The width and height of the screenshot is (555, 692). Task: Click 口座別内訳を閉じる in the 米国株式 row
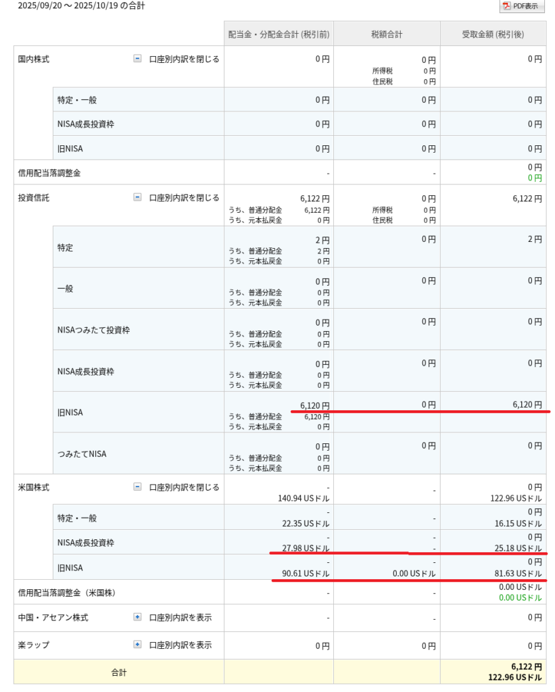(x=184, y=487)
